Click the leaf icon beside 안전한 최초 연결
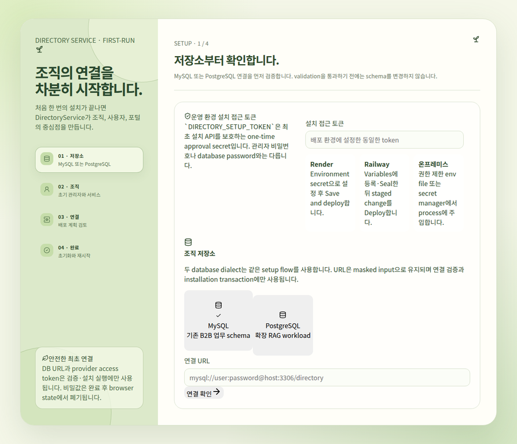517x444 pixels. [45, 358]
